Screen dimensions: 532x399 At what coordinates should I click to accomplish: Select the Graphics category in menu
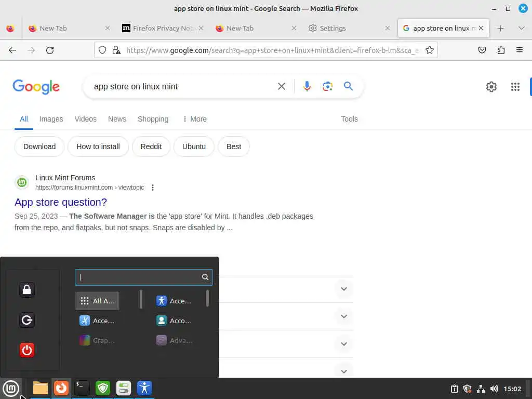(x=97, y=340)
